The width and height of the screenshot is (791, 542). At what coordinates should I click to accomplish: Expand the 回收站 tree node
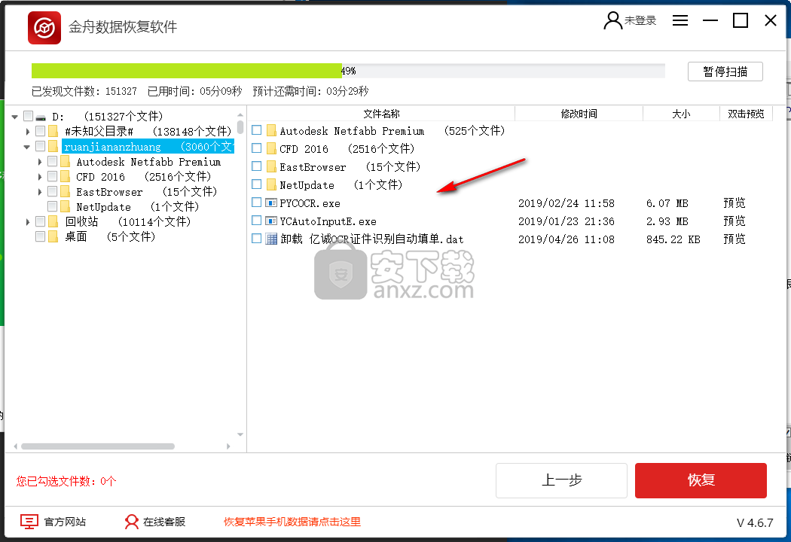28,222
